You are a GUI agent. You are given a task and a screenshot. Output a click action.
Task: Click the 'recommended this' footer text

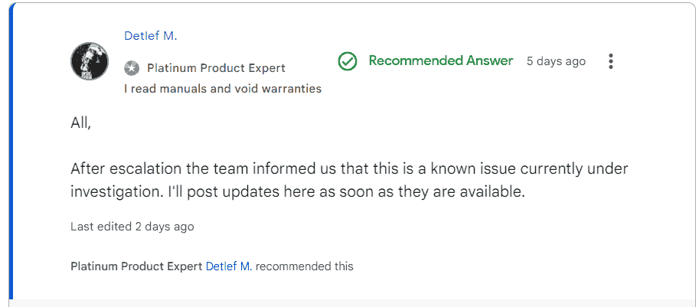305,266
